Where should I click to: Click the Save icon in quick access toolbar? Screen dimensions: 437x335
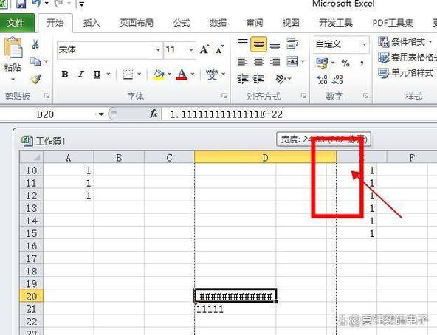(21, 4)
